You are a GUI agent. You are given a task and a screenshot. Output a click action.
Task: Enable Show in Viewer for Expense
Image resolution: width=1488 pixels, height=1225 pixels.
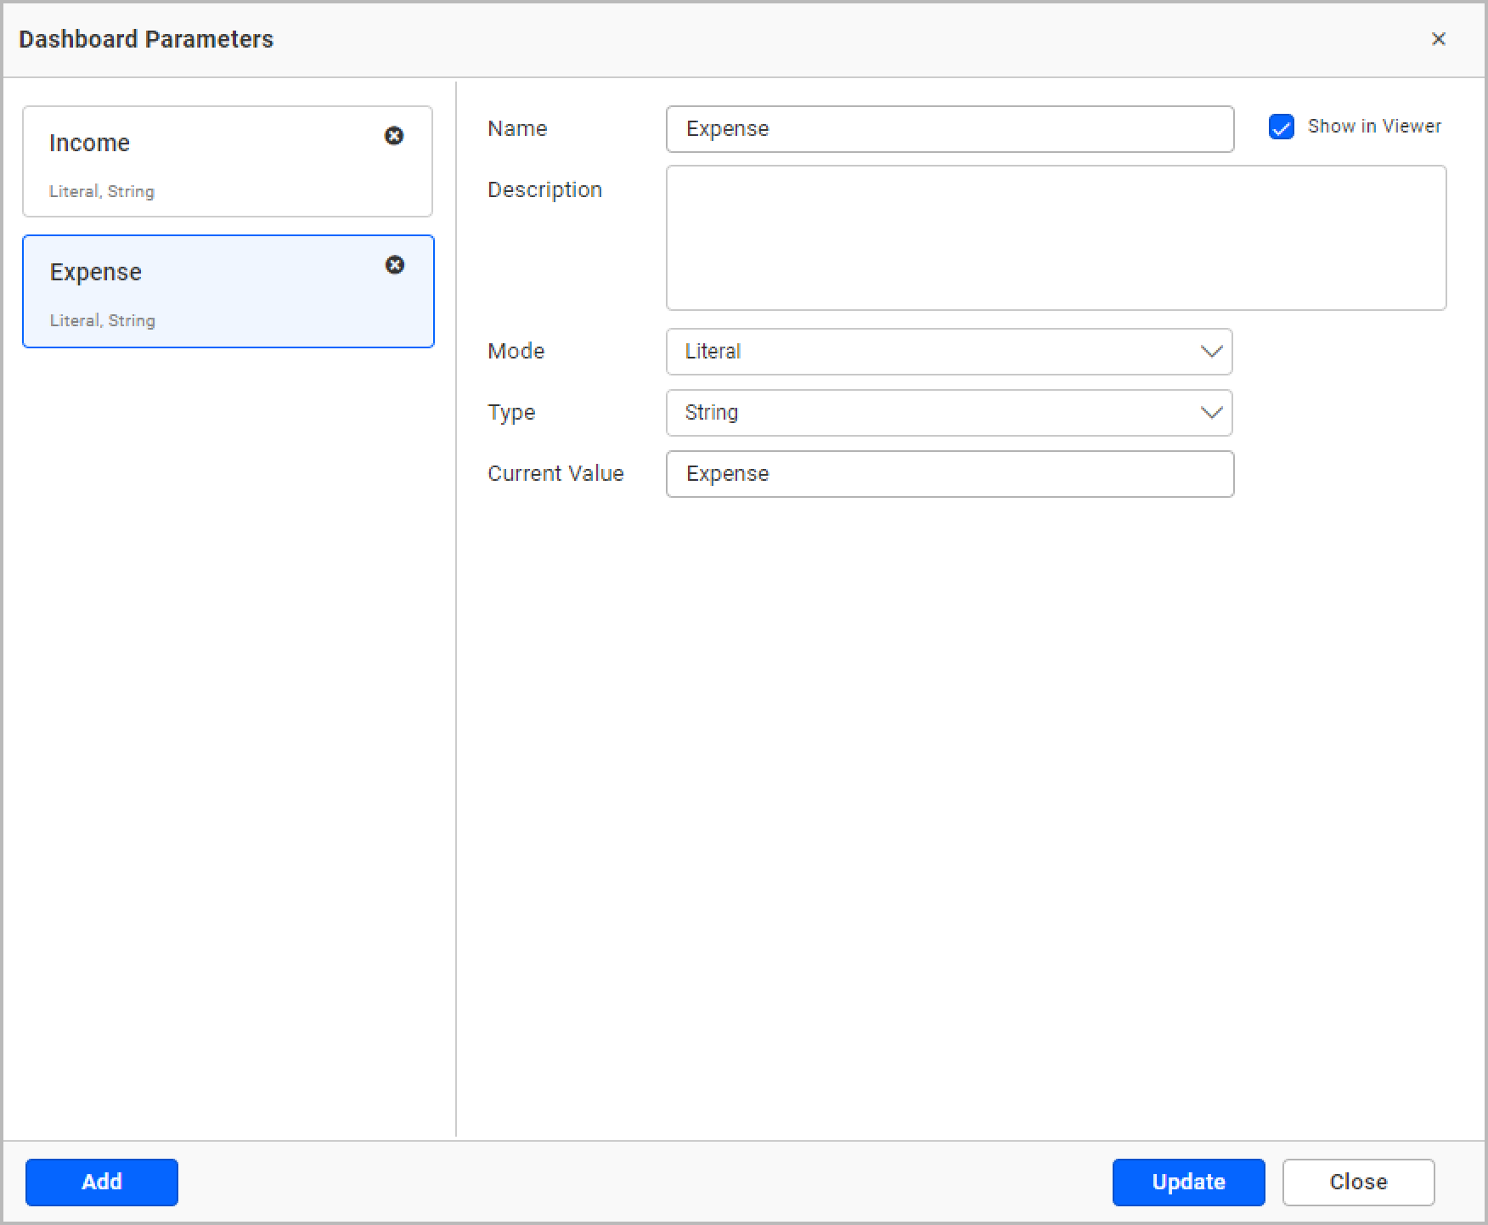point(1280,126)
